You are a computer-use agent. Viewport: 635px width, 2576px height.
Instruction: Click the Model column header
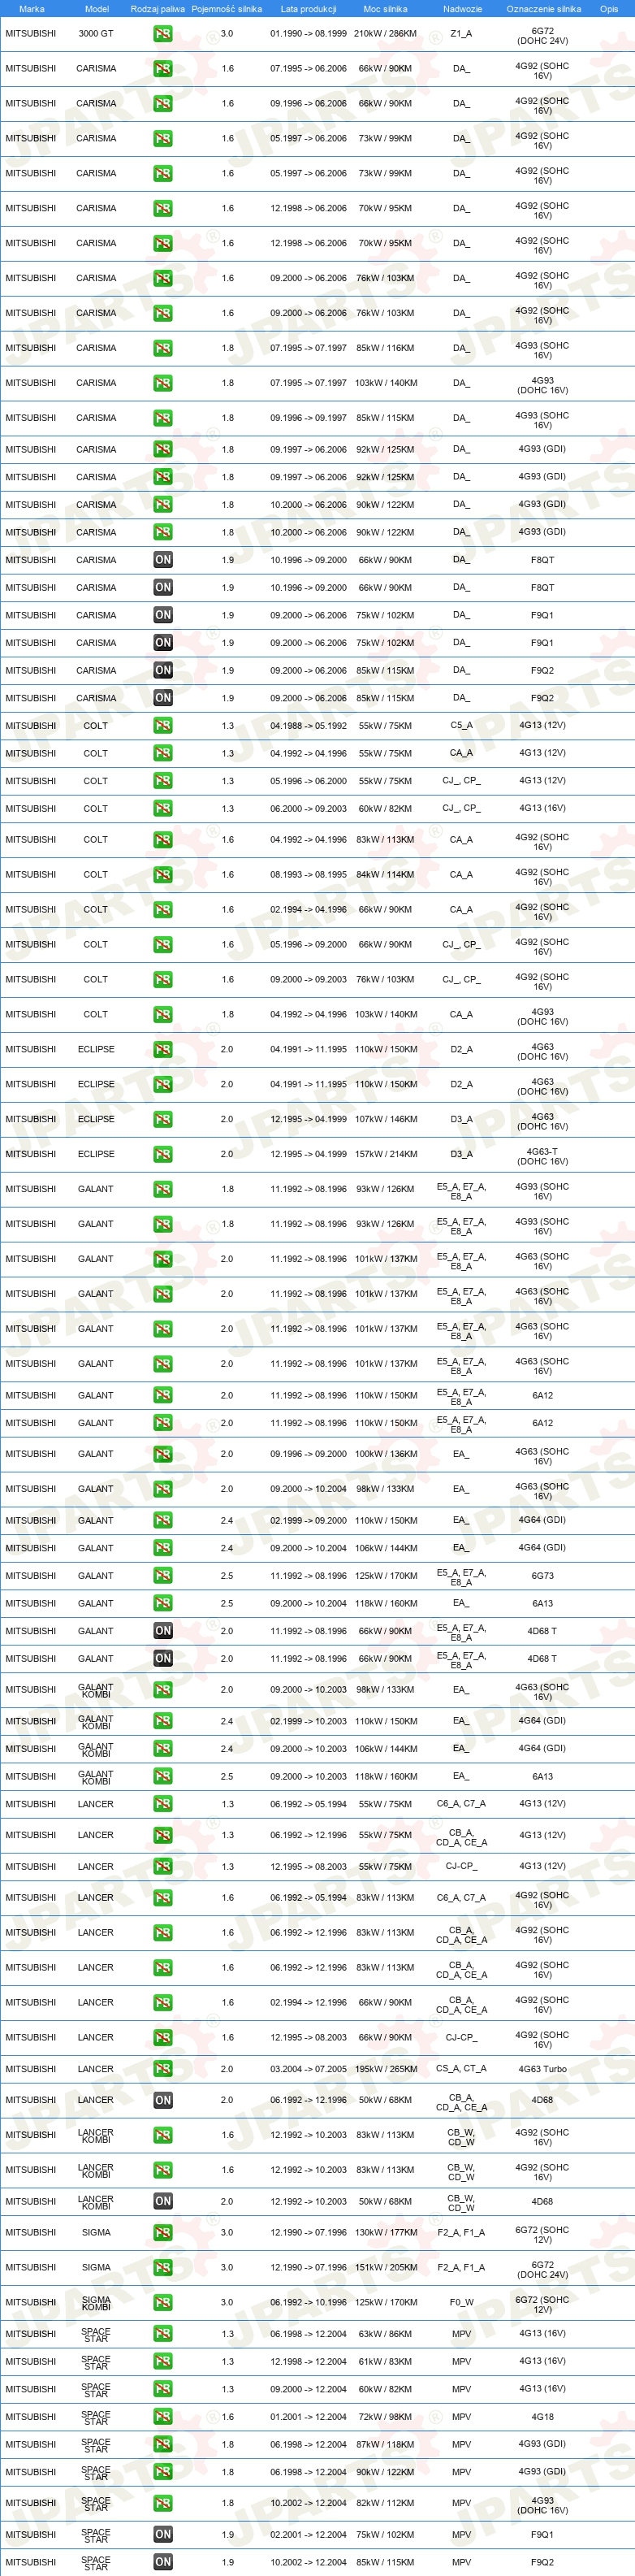(96, 9)
